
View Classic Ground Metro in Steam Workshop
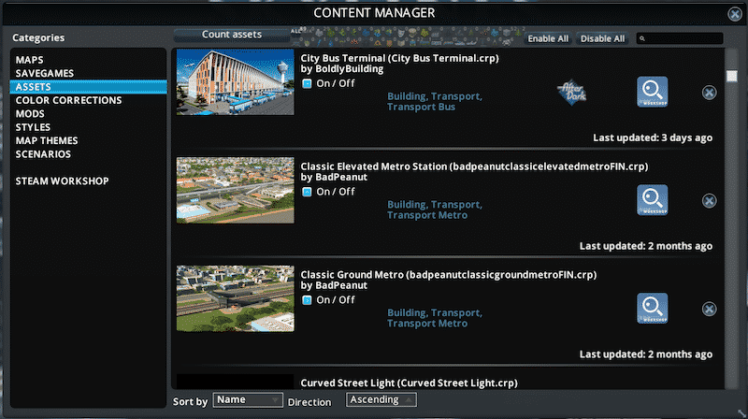[x=652, y=309]
